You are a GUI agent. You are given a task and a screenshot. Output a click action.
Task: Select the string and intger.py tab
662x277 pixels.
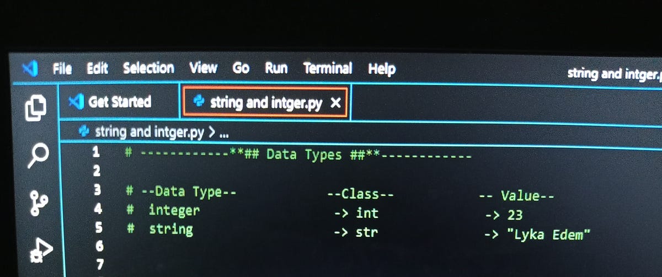point(265,102)
